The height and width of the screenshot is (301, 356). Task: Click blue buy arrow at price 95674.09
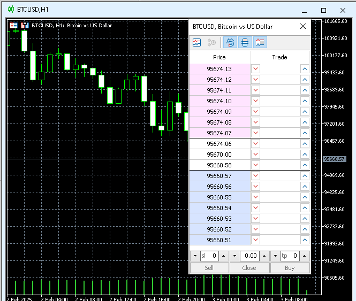305,111
